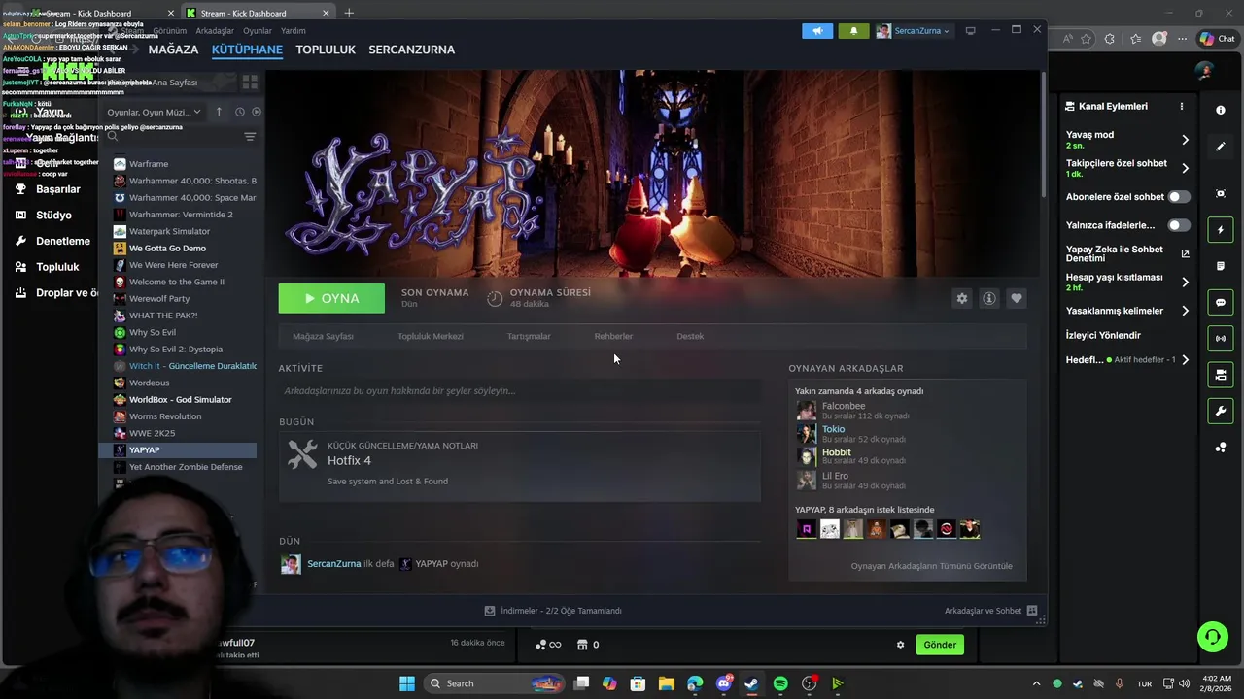1244x699 pixels.
Task: Open the MAĞAZA tab in Steam
Action: [173, 50]
